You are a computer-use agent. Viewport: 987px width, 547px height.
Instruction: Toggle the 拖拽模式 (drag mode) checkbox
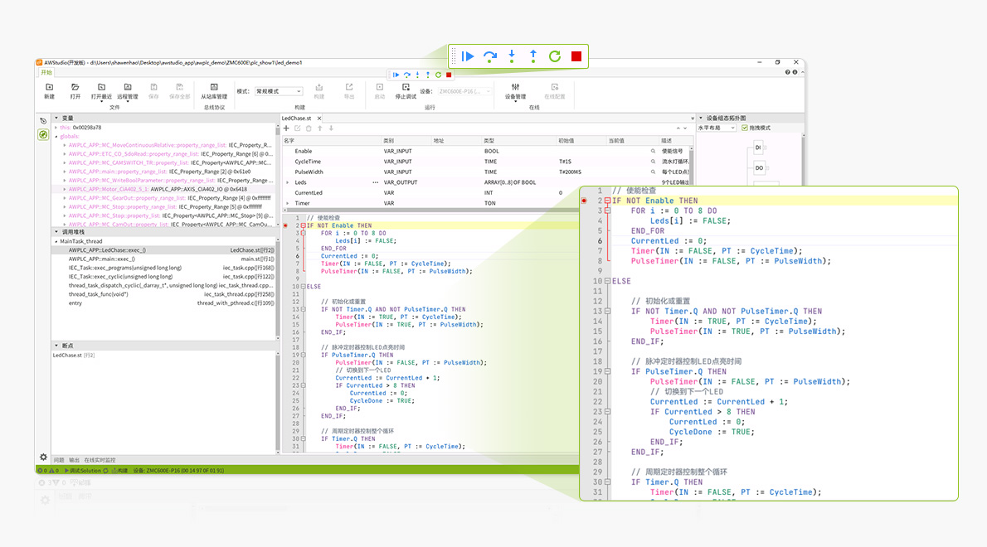[x=745, y=128]
